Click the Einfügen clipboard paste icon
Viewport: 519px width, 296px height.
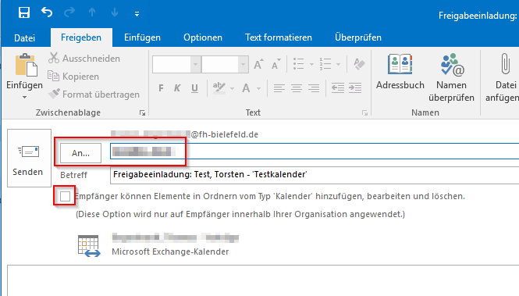pyautogui.click(x=26, y=65)
